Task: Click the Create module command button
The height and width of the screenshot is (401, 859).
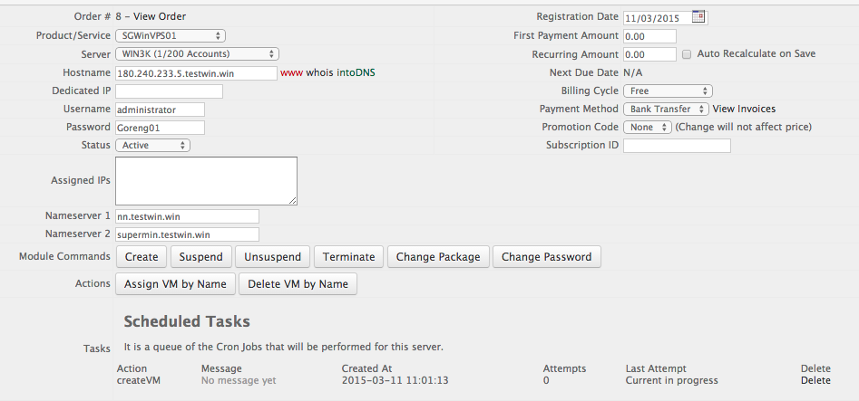Action: coord(142,256)
